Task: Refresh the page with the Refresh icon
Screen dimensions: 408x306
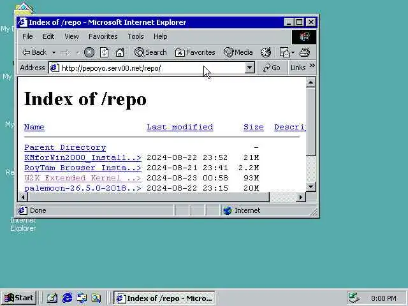Action: pos(105,52)
